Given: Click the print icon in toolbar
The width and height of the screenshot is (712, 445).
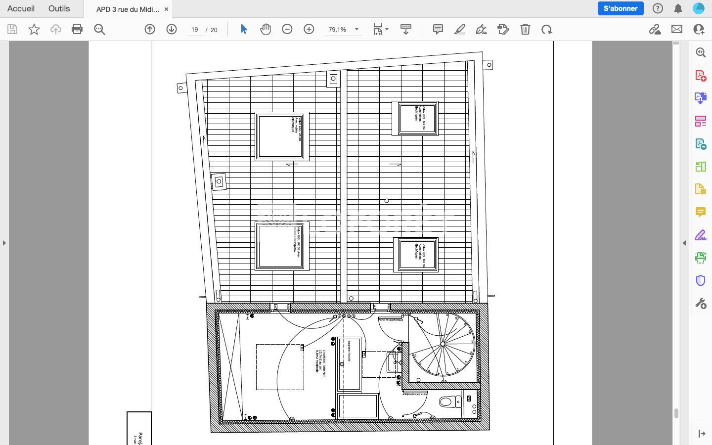Looking at the screenshot, I should tap(77, 29).
